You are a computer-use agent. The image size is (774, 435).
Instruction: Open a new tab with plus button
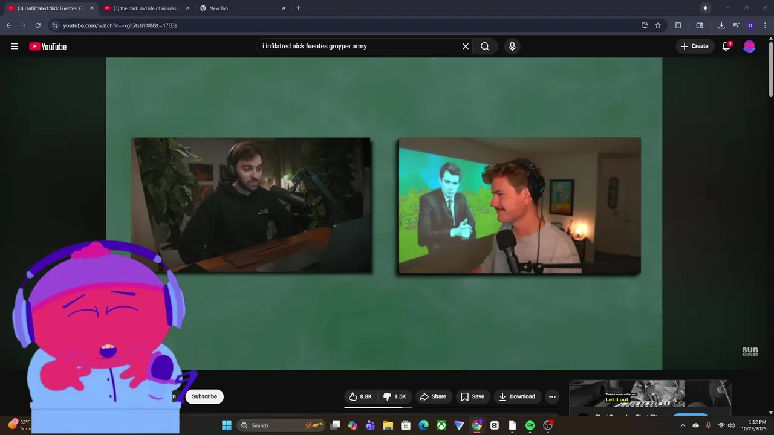298,8
